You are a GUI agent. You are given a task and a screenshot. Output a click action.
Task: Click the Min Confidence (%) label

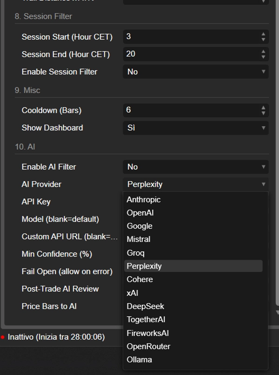[57, 254]
